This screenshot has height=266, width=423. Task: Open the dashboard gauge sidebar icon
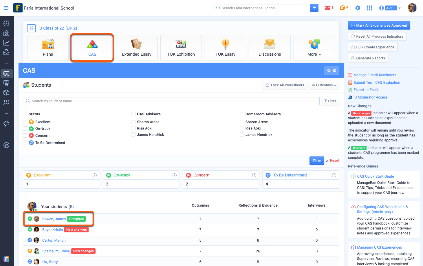click(x=6, y=23)
